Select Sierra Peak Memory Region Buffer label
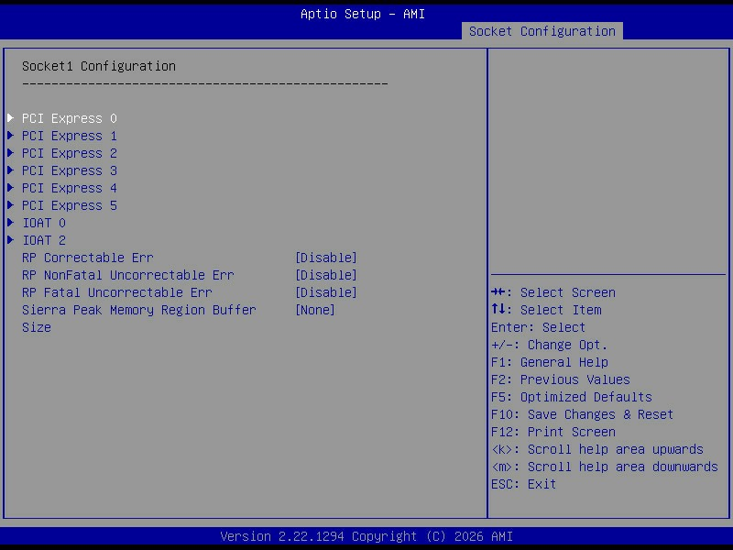Screen dimensions: 733x550 click(139, 310)
